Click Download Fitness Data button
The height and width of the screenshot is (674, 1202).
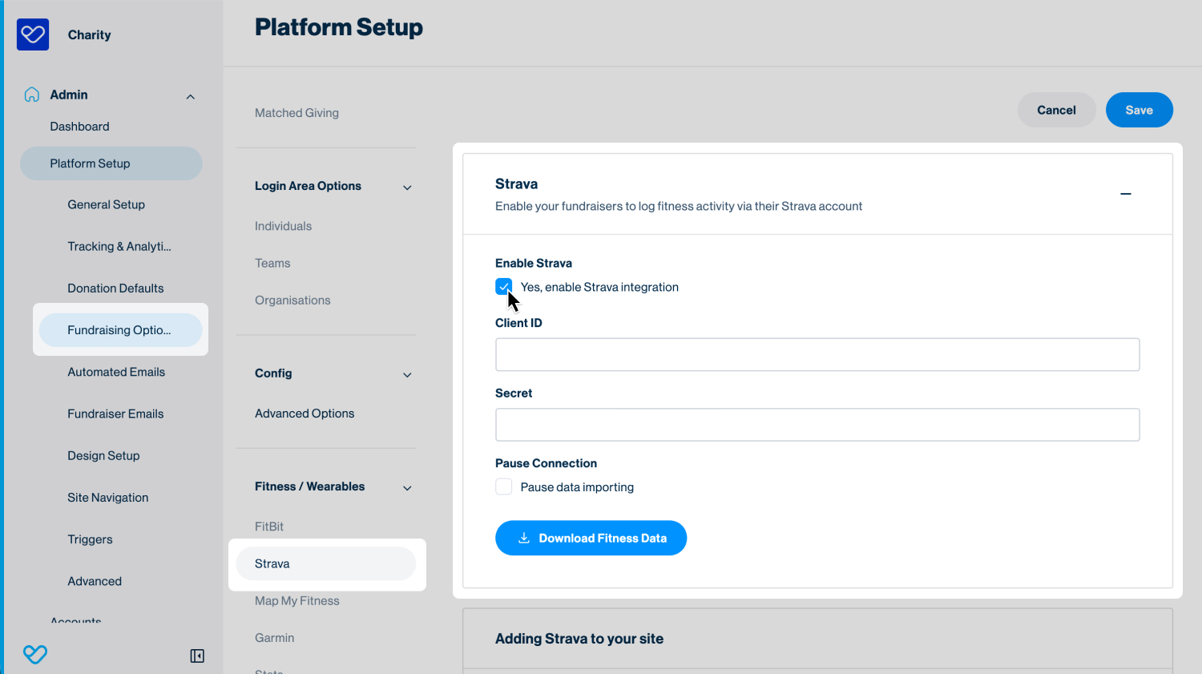(x=591, y=538)
